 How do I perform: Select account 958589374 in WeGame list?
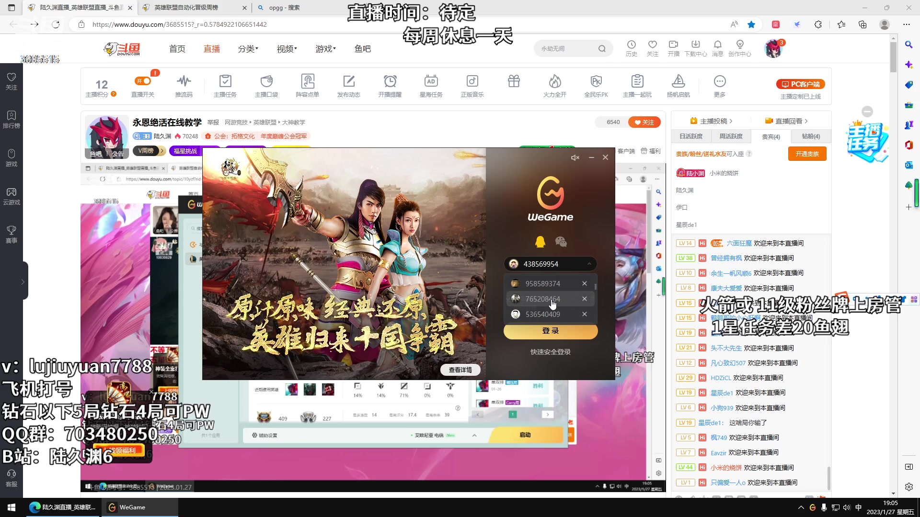click(542, 283)
